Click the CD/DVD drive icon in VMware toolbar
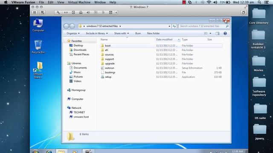This screenshot has height=153, width=273. point(81,12)
